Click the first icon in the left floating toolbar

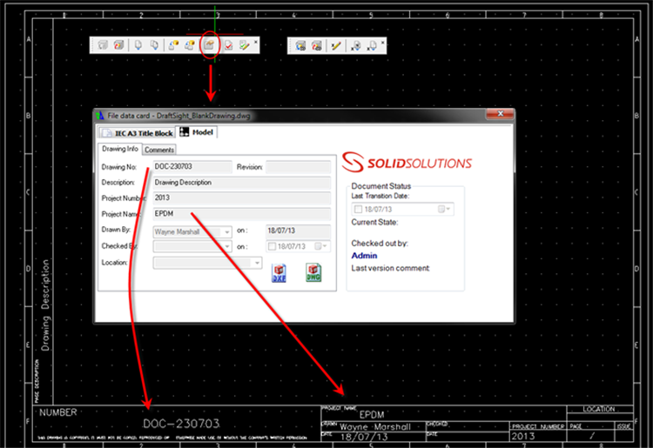click(103, 46)
